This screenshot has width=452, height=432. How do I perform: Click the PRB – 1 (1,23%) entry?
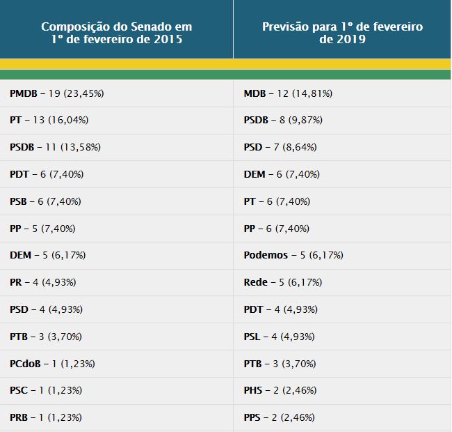click(x=46, y=417)
